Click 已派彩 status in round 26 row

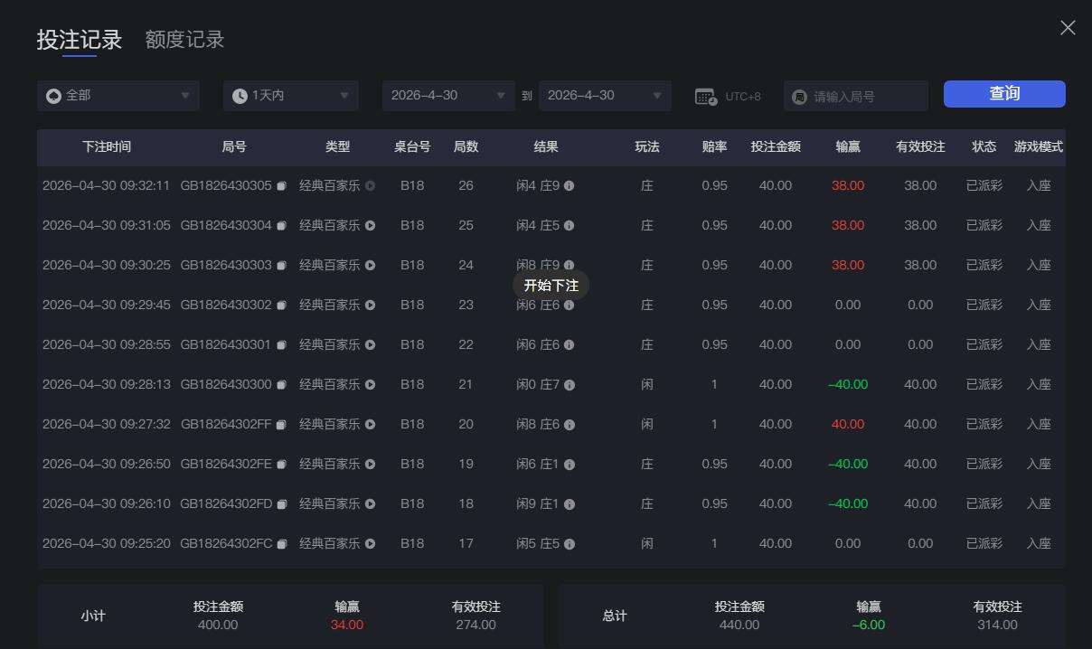tap(984, 185)
